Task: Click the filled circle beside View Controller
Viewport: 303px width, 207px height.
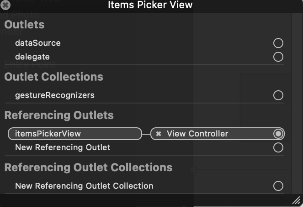Action: pyautogui.click(x=278, y=134)
